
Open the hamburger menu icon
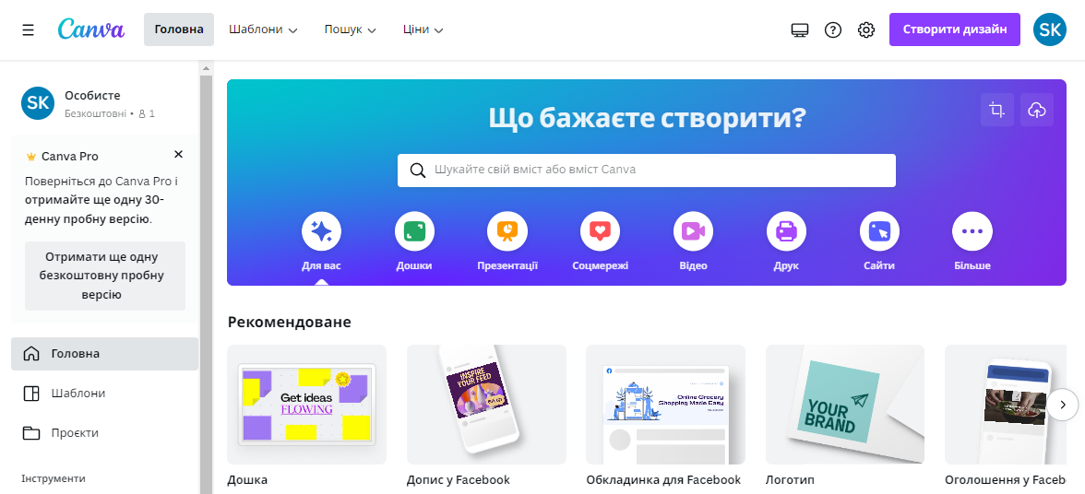(x=28, y=29)
